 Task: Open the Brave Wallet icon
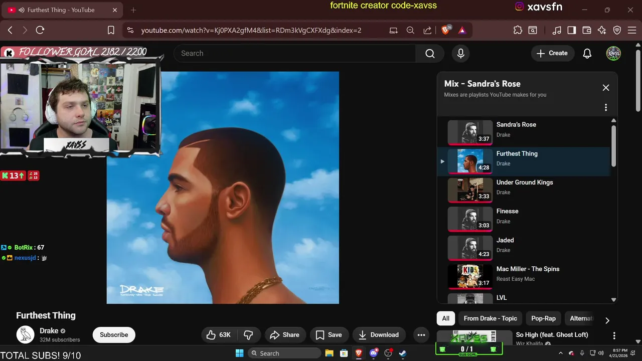587,30
